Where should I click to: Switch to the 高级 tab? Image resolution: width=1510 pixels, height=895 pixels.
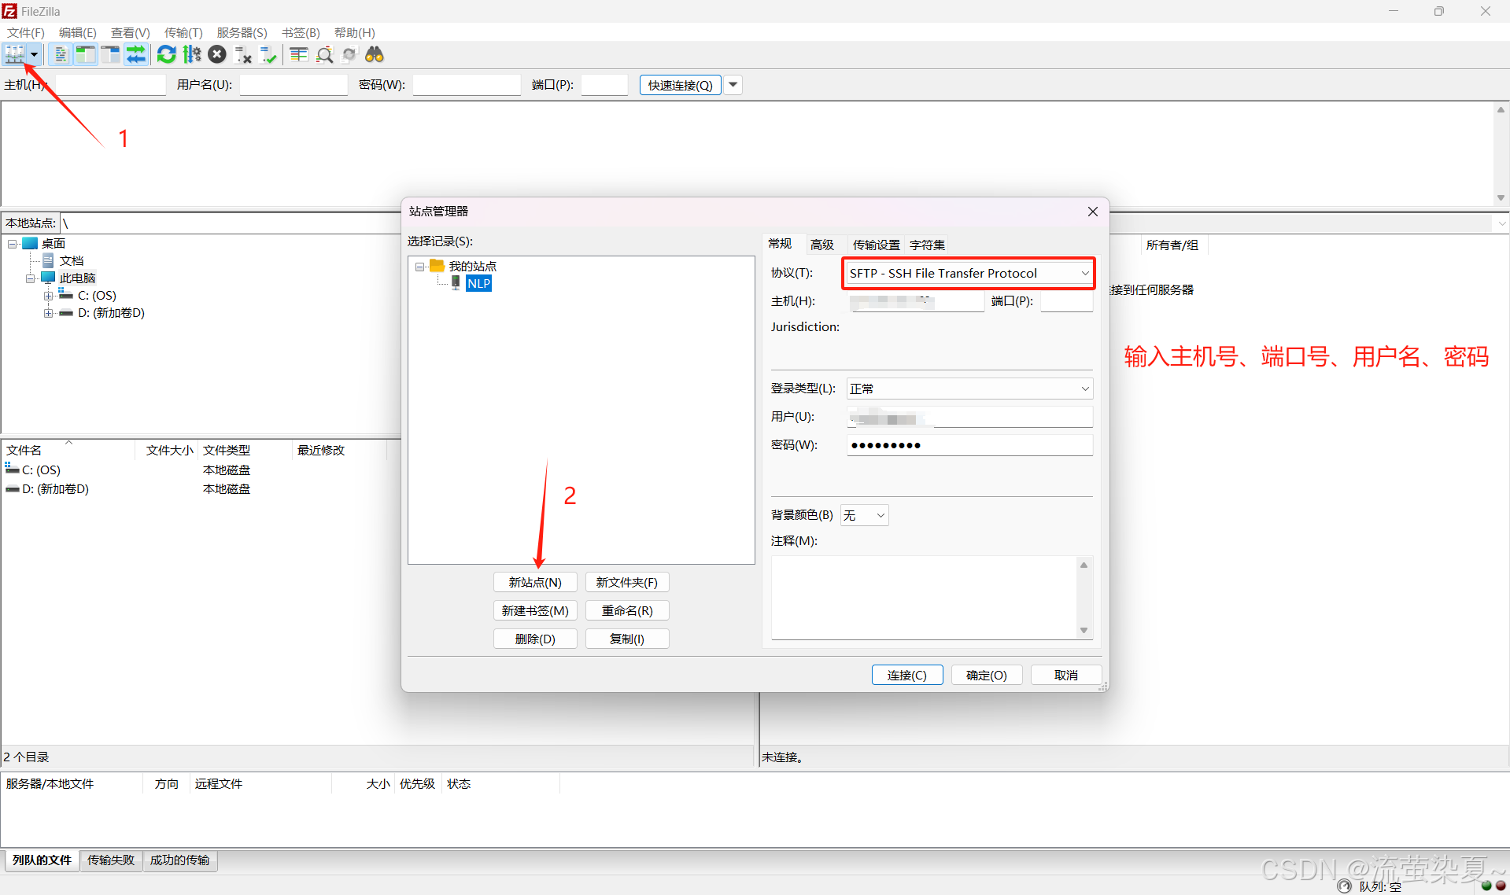point(822,245)
